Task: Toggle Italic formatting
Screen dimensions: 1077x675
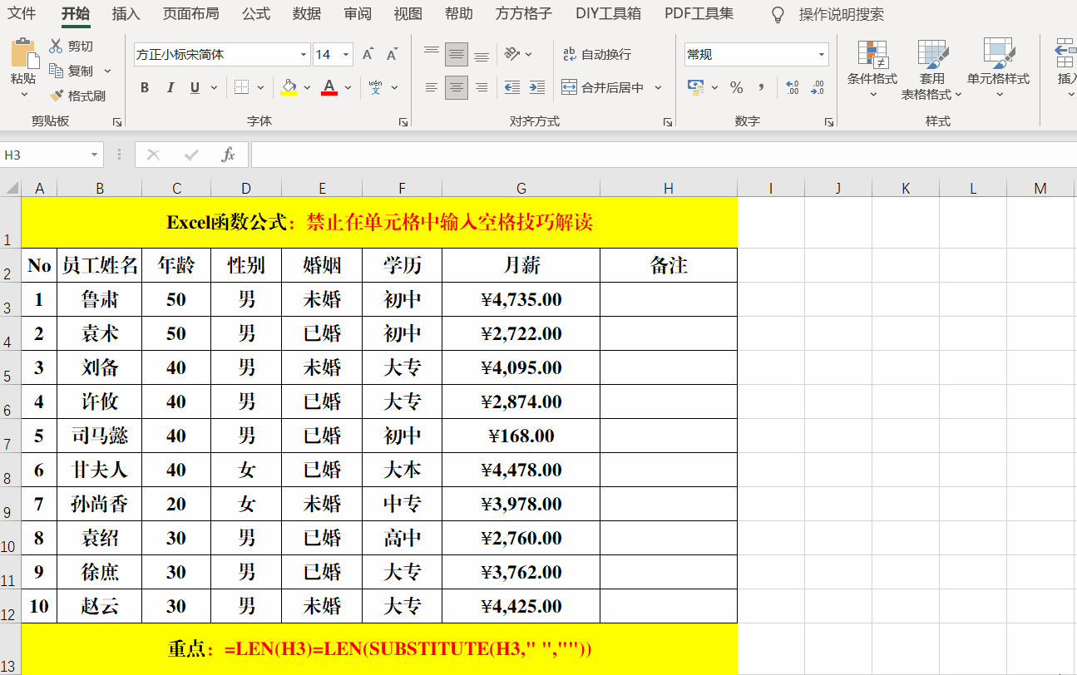Action: tap(170, 87)
